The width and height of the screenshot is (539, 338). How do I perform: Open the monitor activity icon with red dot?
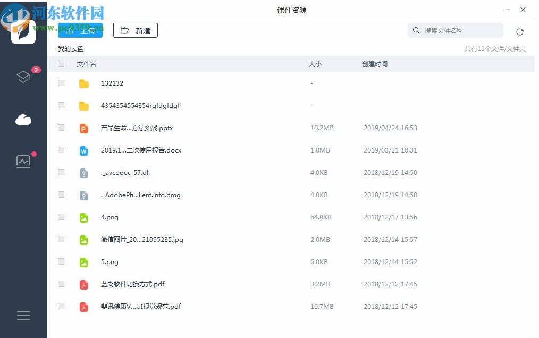pos(23,160)
